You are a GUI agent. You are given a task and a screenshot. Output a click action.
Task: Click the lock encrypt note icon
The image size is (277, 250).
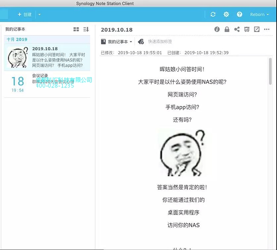[227, 29]
